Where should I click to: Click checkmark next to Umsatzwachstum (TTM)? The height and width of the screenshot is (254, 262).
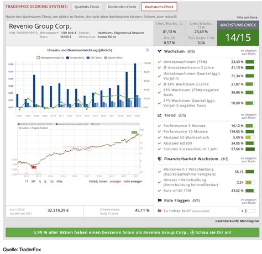pyautogui.click(x=159, y=62)
